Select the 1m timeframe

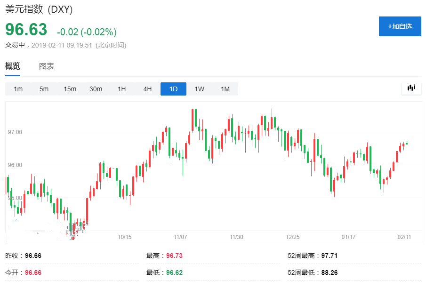pos(18,89)
